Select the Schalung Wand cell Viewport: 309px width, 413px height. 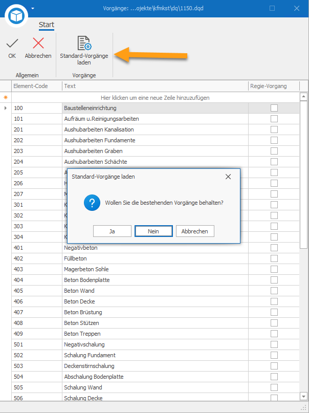coord(155,387)
